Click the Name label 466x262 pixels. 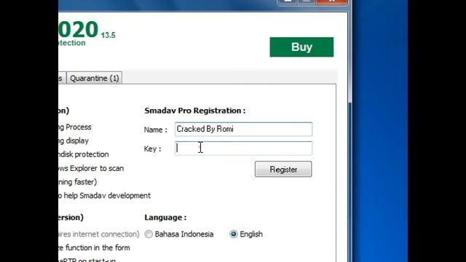[155, 130]
